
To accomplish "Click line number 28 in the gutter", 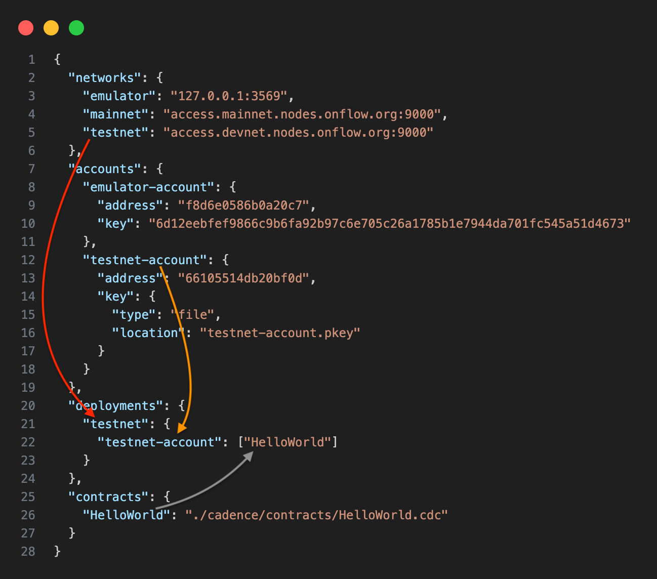I will click(x=28, y=552).
